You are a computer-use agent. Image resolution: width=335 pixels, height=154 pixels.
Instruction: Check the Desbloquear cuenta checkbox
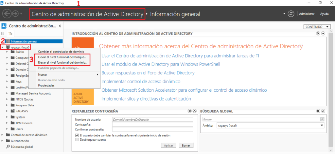point(77,140)
